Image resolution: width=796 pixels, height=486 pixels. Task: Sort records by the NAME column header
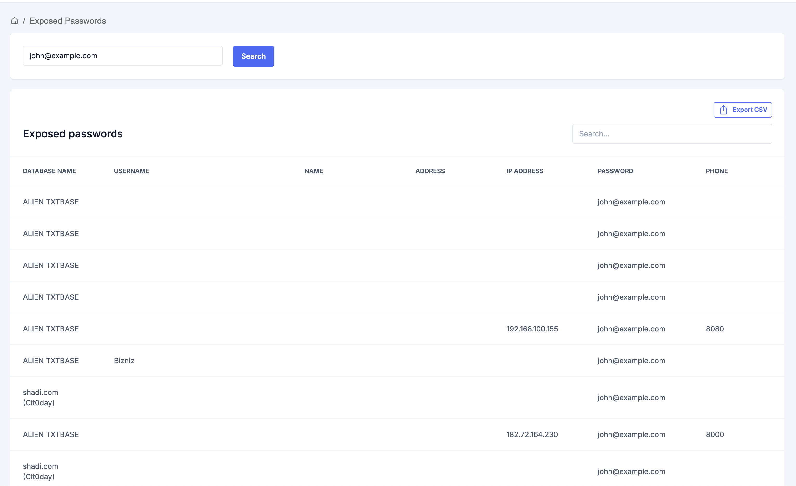click(x=313, y=171)
